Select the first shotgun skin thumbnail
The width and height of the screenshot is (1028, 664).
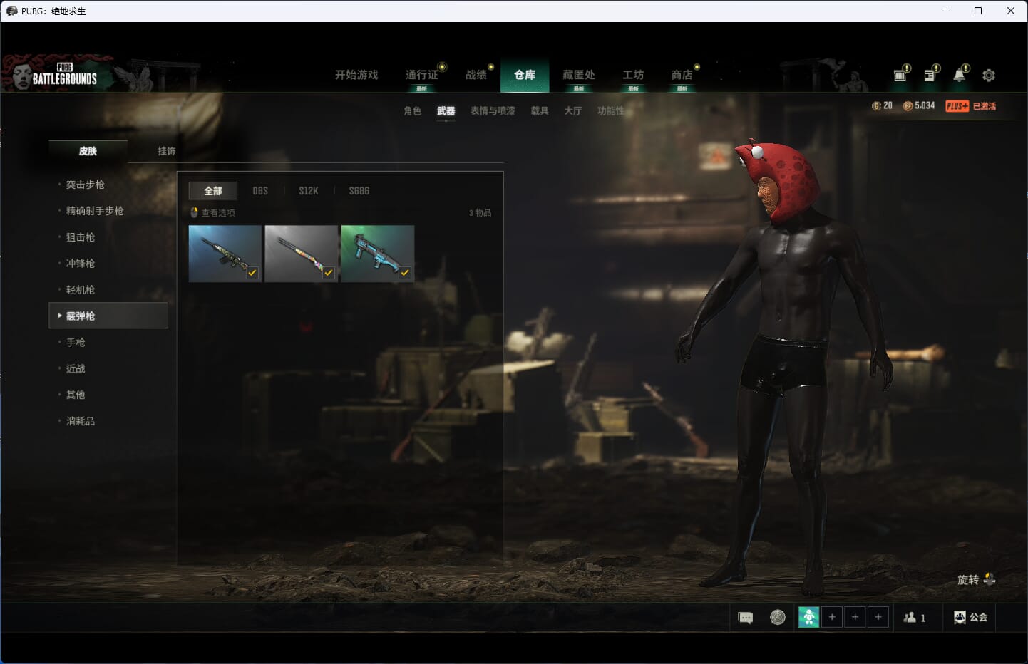point(225,254)
